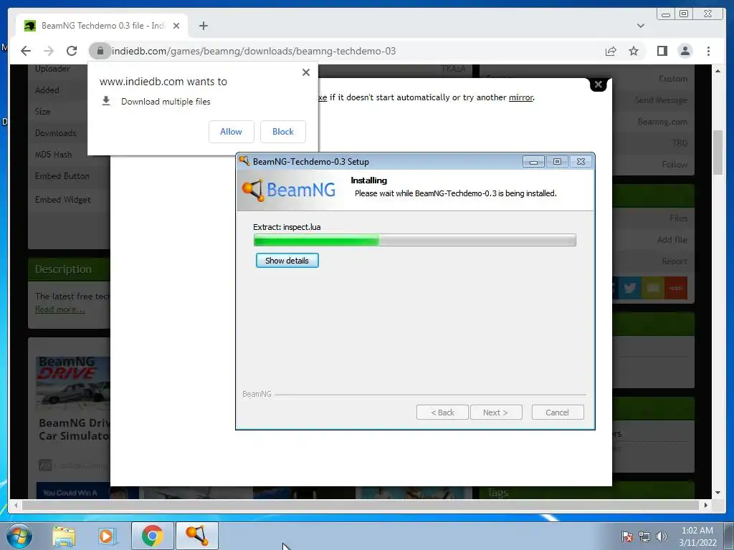Click the Embed Widget label

click(63, 200)
